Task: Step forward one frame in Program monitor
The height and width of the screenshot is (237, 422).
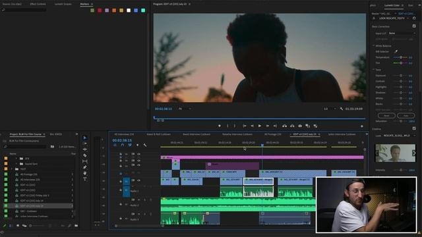Action: [267, 126]
